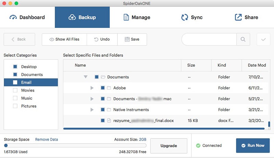This screenshot has height=158, width=274.
Task: Click the "docx F..." kind cell
Action: (x=226, y=120)
